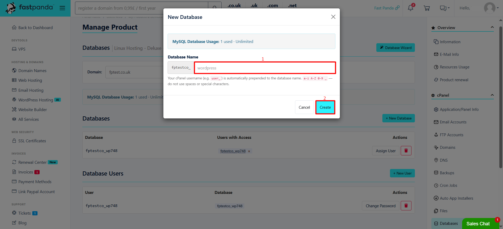Screen dimensions: 503x229
Task: Click the Fast Panda link
Action: pyautogui.click(x=387, y=8)
